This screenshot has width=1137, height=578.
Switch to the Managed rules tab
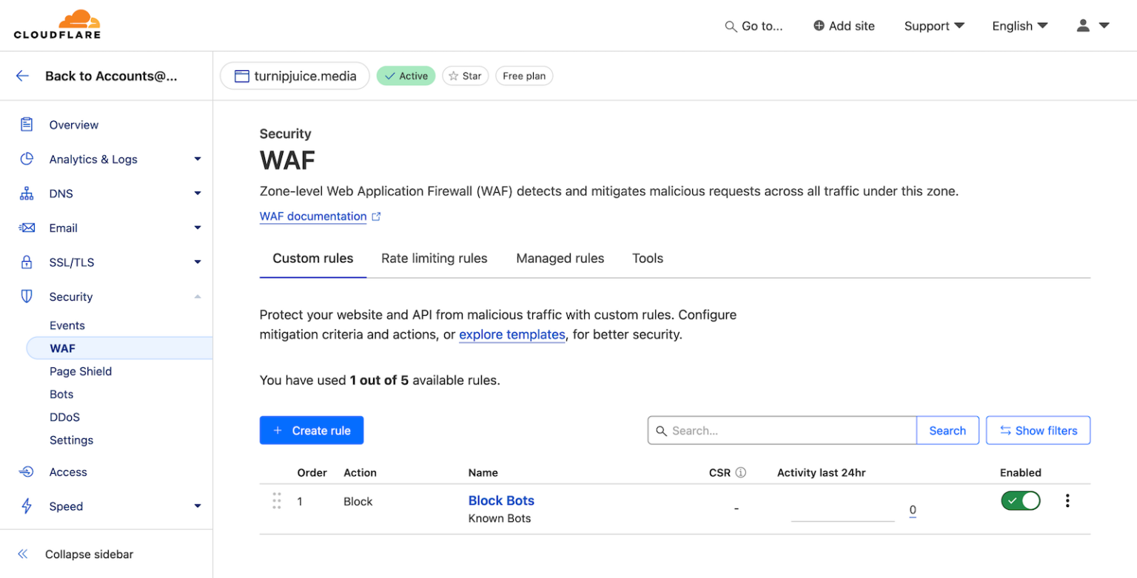pyautogui.click(x=560, y=258)
